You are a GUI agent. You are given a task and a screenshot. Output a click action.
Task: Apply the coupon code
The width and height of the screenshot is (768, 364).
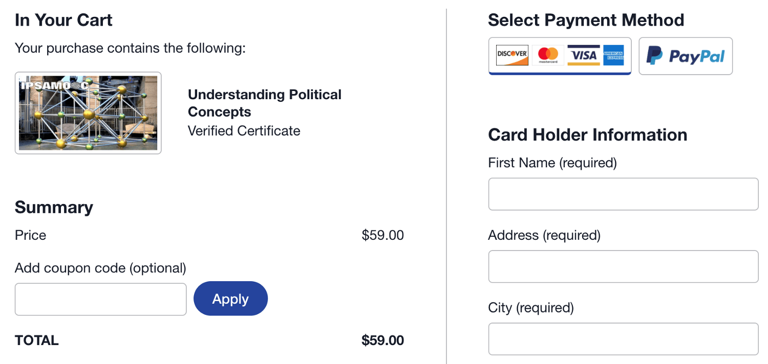click(230, 299)
